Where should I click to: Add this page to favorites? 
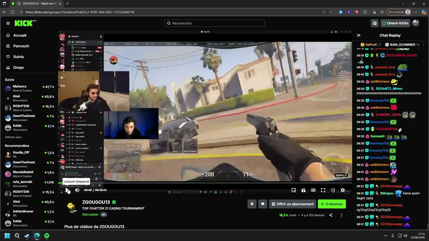[331, 12]
